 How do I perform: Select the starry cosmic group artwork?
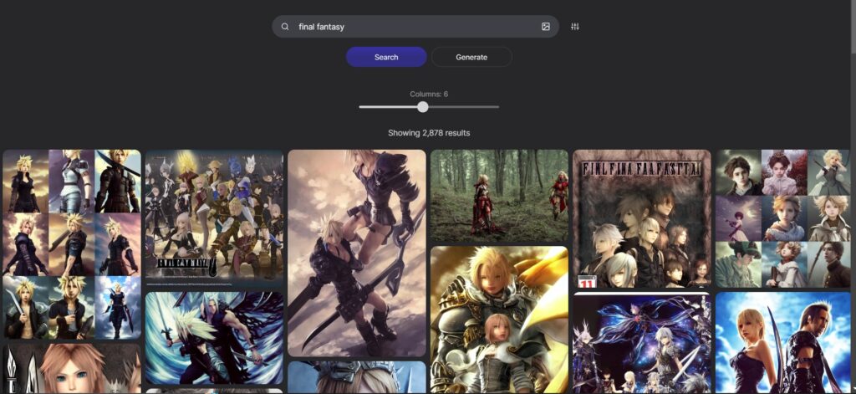(x=641, y=343)
